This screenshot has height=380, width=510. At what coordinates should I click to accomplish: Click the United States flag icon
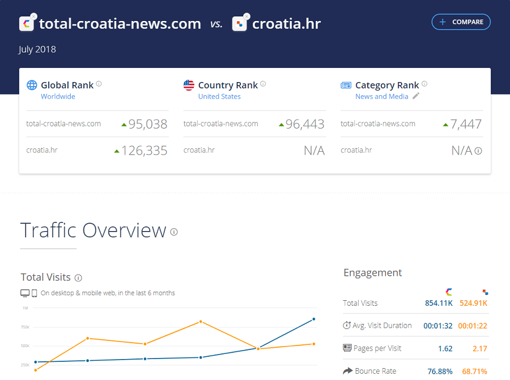(x=189, y=85)
